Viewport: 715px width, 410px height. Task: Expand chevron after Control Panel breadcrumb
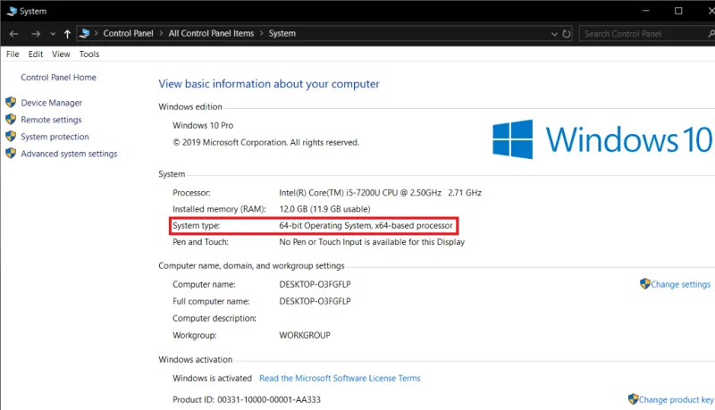161,33
